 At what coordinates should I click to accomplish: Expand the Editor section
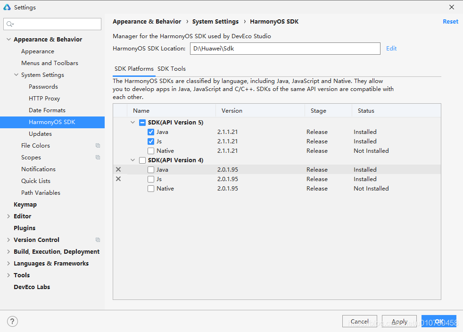click(8, 216)
